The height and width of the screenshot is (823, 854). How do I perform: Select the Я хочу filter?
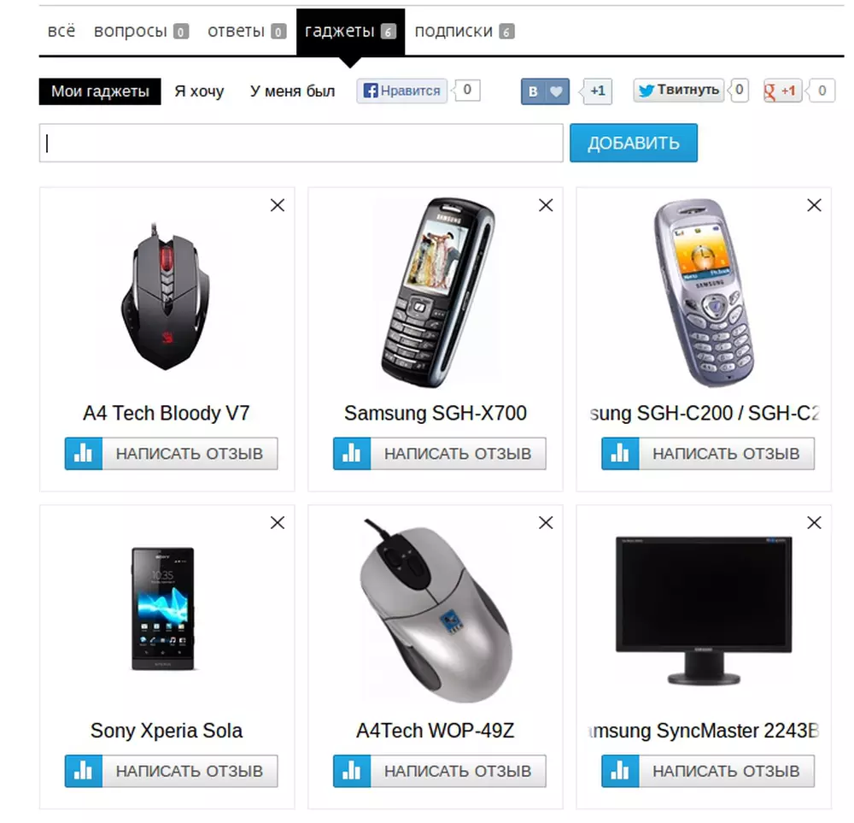tap(199, 91)
